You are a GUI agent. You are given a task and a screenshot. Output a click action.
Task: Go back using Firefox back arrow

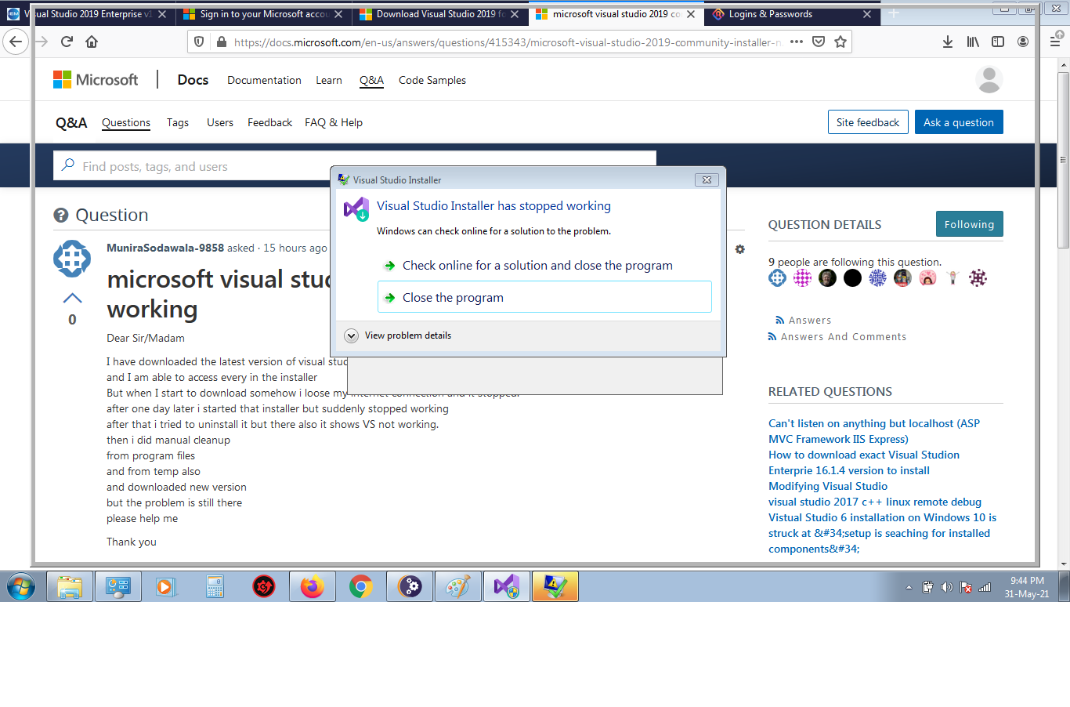[16, 42]
